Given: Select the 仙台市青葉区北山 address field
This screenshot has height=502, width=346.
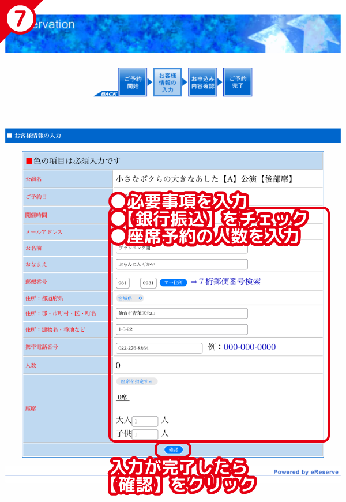Looking at the screenshot, I should [x=181, y=313].
